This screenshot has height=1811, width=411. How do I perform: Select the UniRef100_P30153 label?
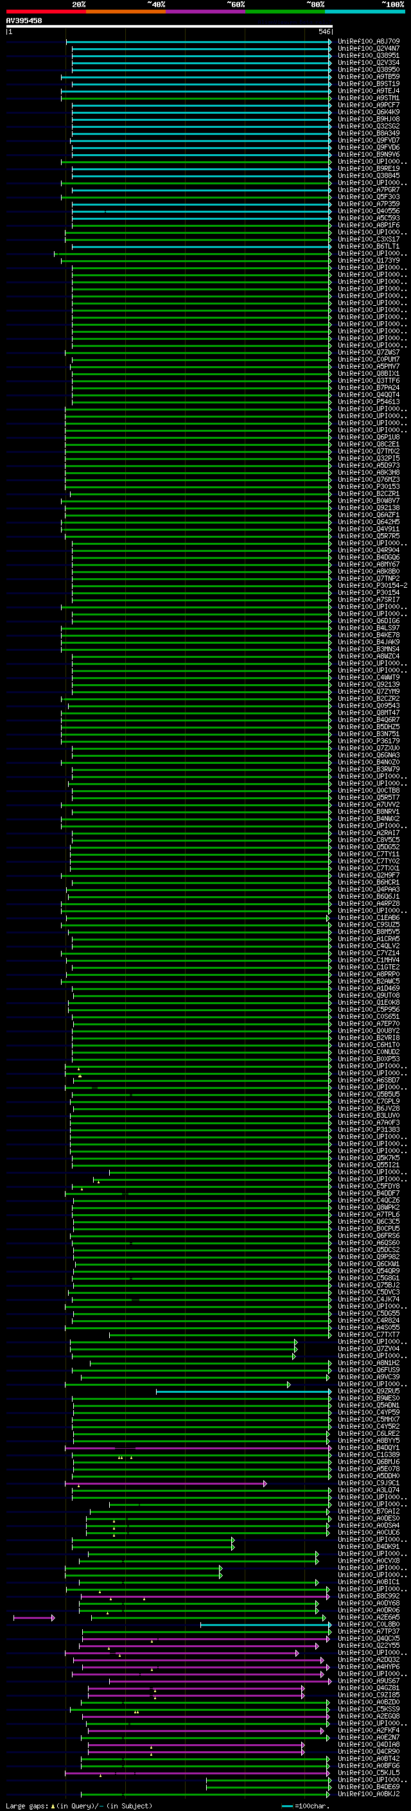point(368,486)
